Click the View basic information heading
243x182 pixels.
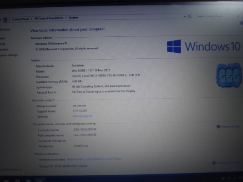pyautogui.click(x=67, y=30)
